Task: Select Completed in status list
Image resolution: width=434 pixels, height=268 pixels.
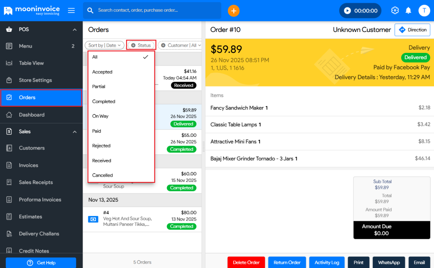Action: point(104,102)
